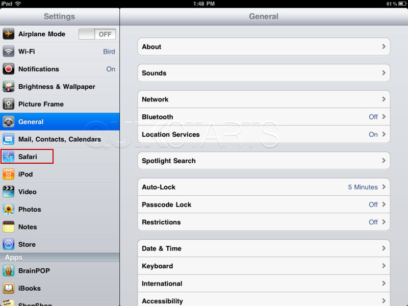Open Picture Frame settings
Viewport: 408px width, 306px height.
[x=60, y=104]
